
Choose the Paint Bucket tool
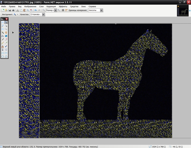point(3,36)
